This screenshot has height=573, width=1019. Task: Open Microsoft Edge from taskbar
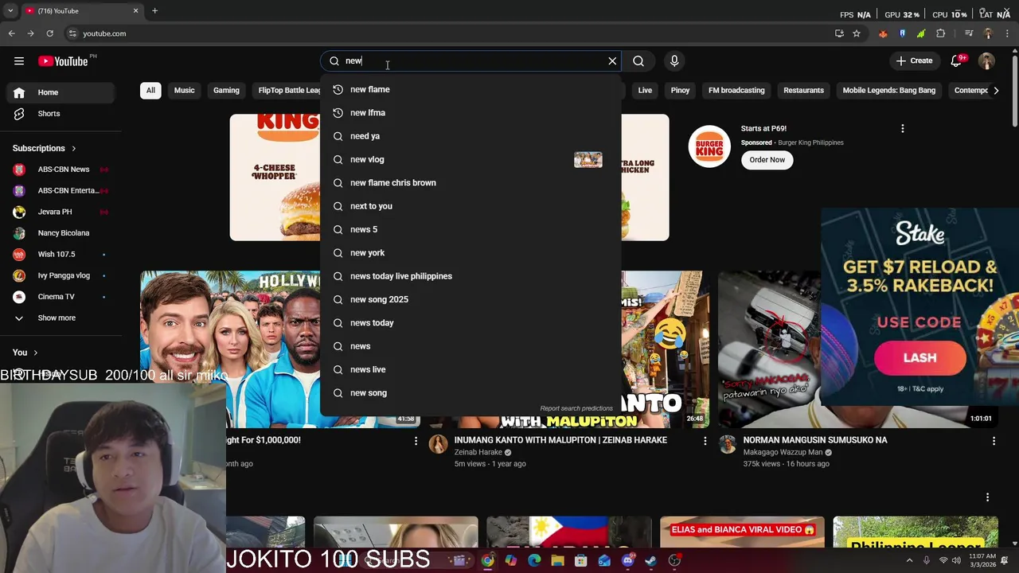tap(534, 560)
